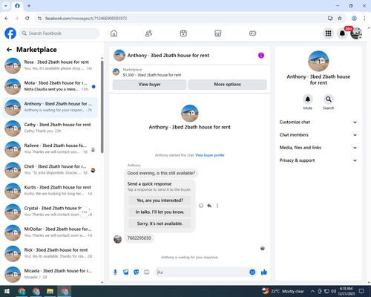Expand Media, files and links section
The height and width of the screenshot is (297, 371).
(318, 148)
